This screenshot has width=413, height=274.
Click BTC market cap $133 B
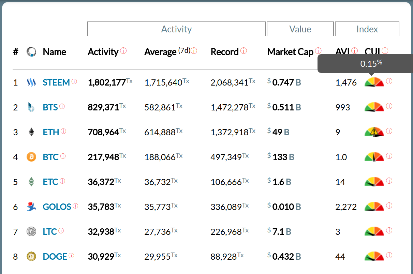tap(281, 157)
